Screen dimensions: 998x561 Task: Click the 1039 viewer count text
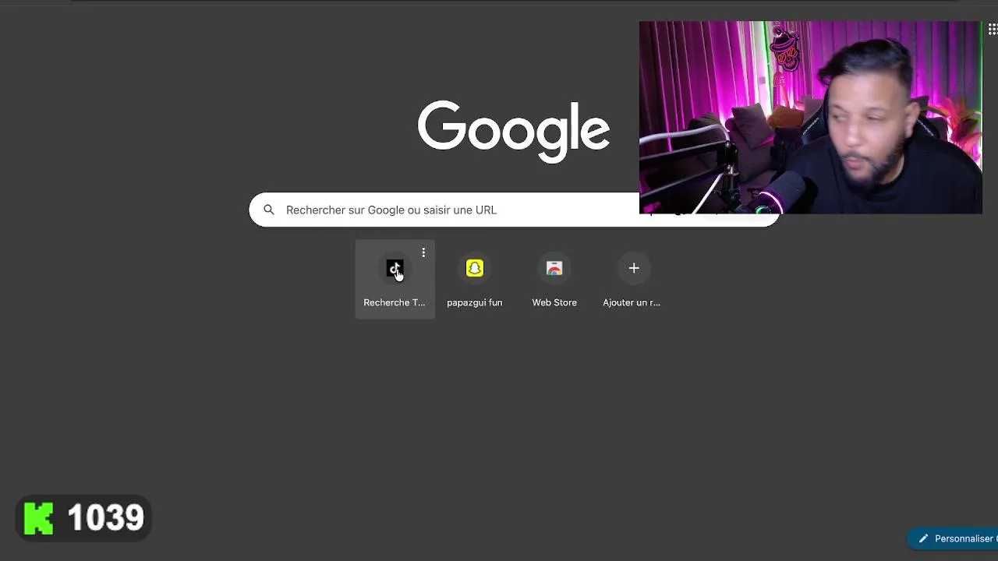[105, 518]
